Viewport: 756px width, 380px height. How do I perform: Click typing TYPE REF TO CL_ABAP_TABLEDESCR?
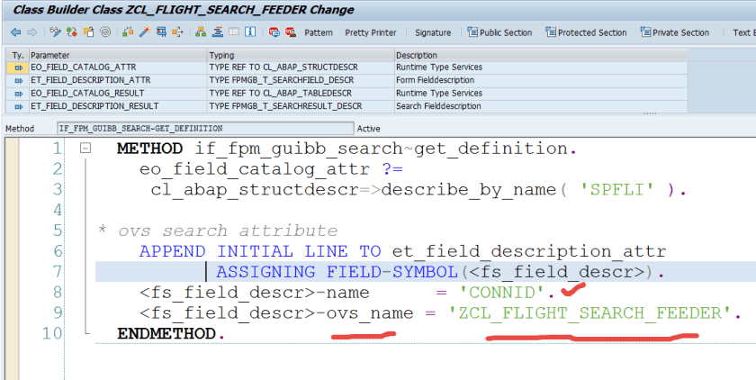[x=281, y=93]
